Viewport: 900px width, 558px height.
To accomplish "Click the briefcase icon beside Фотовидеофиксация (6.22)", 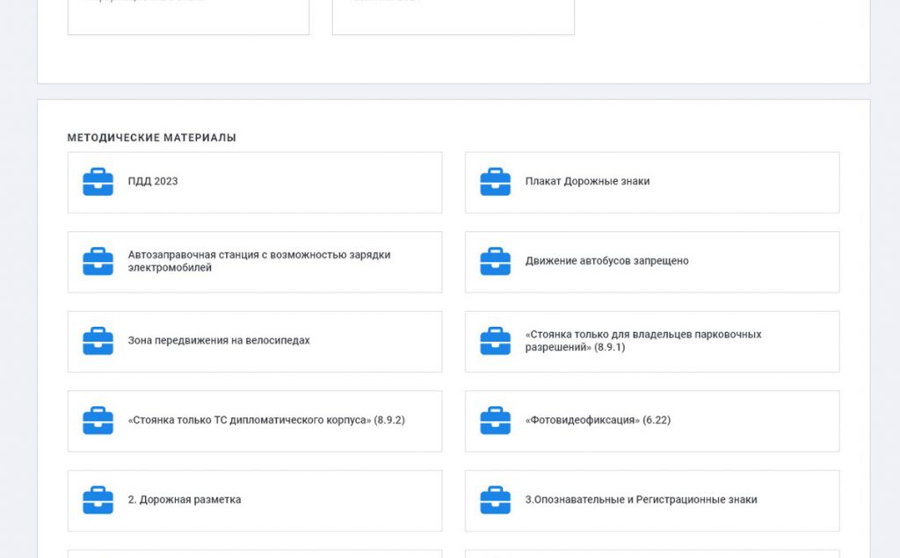I will pyautogui.click(x=495, y=421).
